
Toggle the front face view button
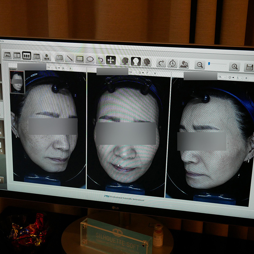[136, 61]
